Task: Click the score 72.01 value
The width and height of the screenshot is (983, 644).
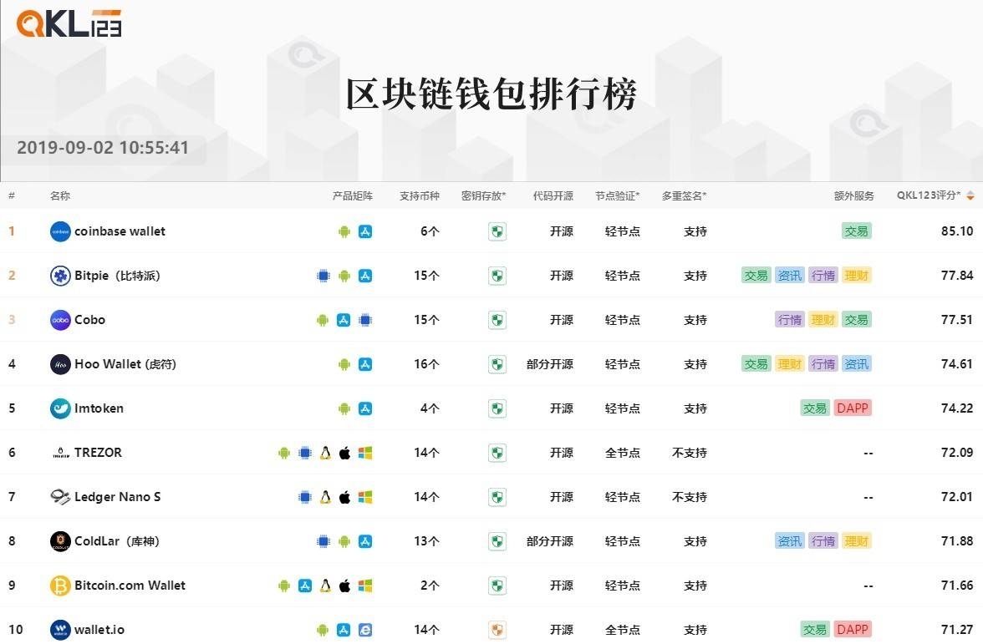Action: coord(956,497)
